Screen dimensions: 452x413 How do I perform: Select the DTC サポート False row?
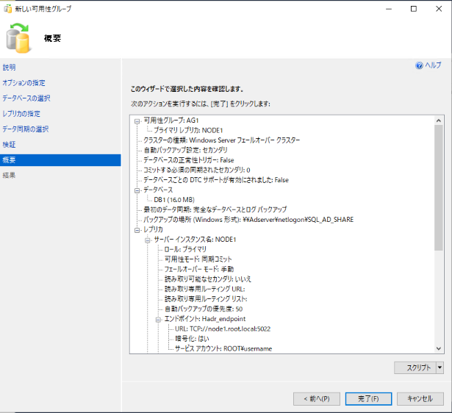click(216, 180)
